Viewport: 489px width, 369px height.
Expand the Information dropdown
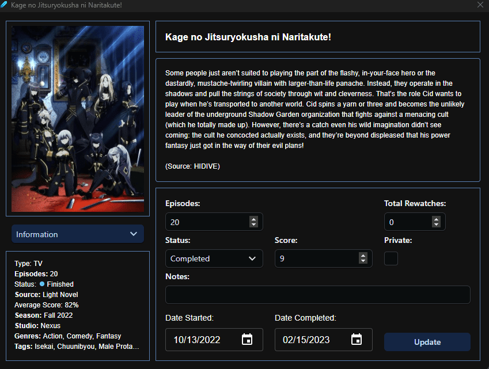[x=78, y=234]
